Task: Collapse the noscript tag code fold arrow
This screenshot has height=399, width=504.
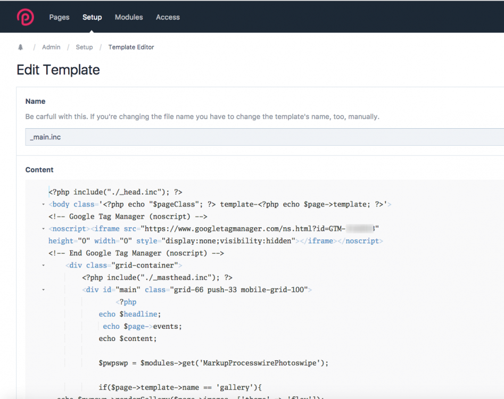Action: pos(43,229)
